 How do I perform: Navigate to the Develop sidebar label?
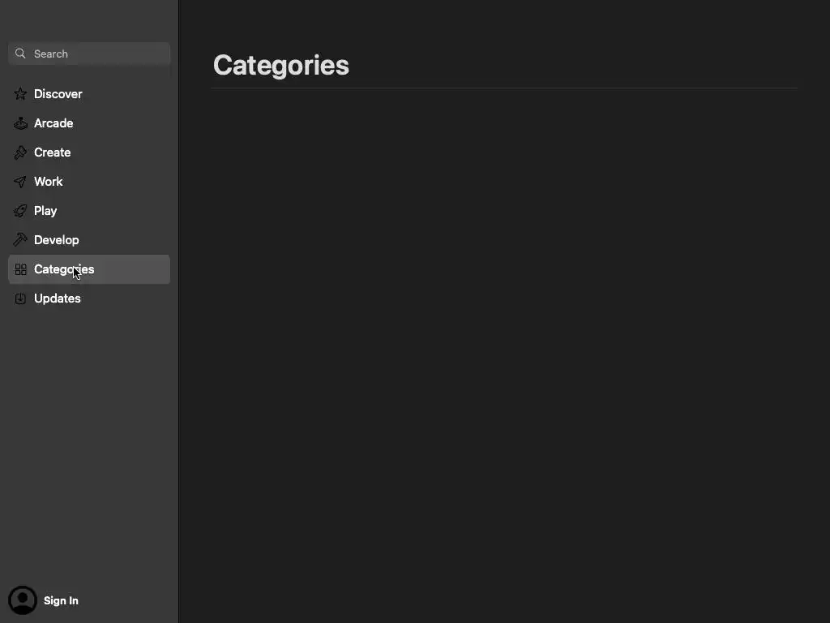pos(57,240)
